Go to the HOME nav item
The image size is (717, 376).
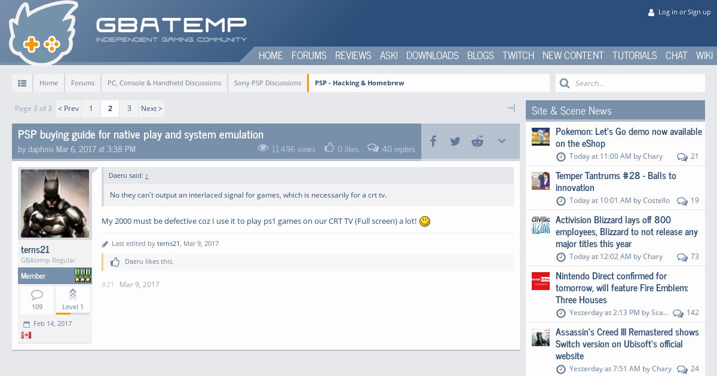coord(271,56)
